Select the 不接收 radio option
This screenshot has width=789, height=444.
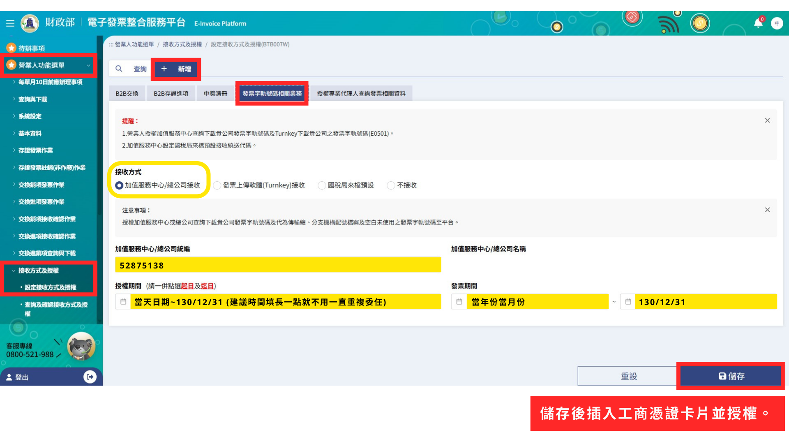pyautogui.click(x=391, y=185)
